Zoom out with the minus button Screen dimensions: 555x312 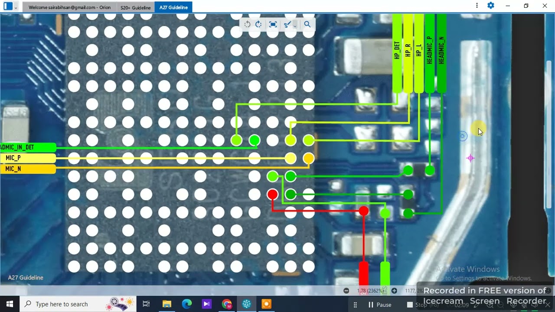point(346,291)
